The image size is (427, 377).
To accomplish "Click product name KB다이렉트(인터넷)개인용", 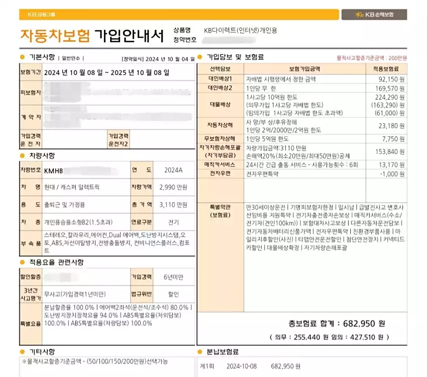I will point(241,30).
